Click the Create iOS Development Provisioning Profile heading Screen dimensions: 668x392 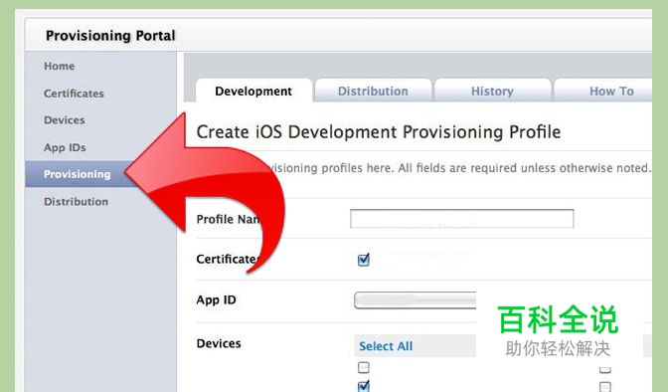pos(379,131)
